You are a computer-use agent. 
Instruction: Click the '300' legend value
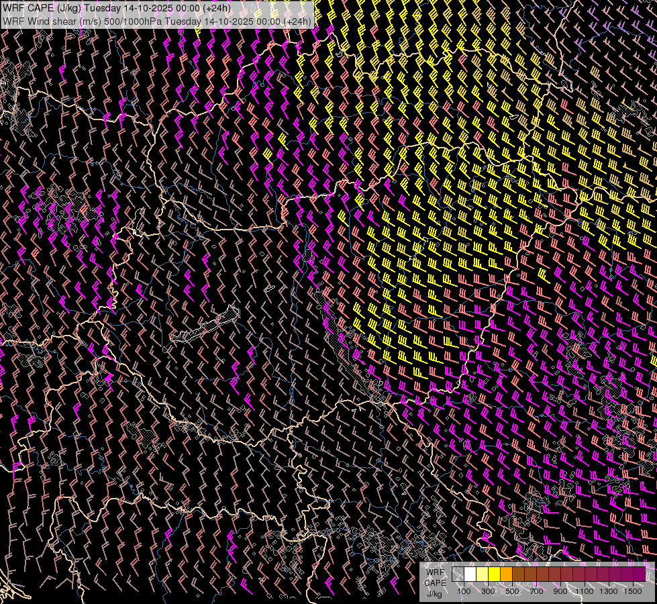[x=488, y=591]
